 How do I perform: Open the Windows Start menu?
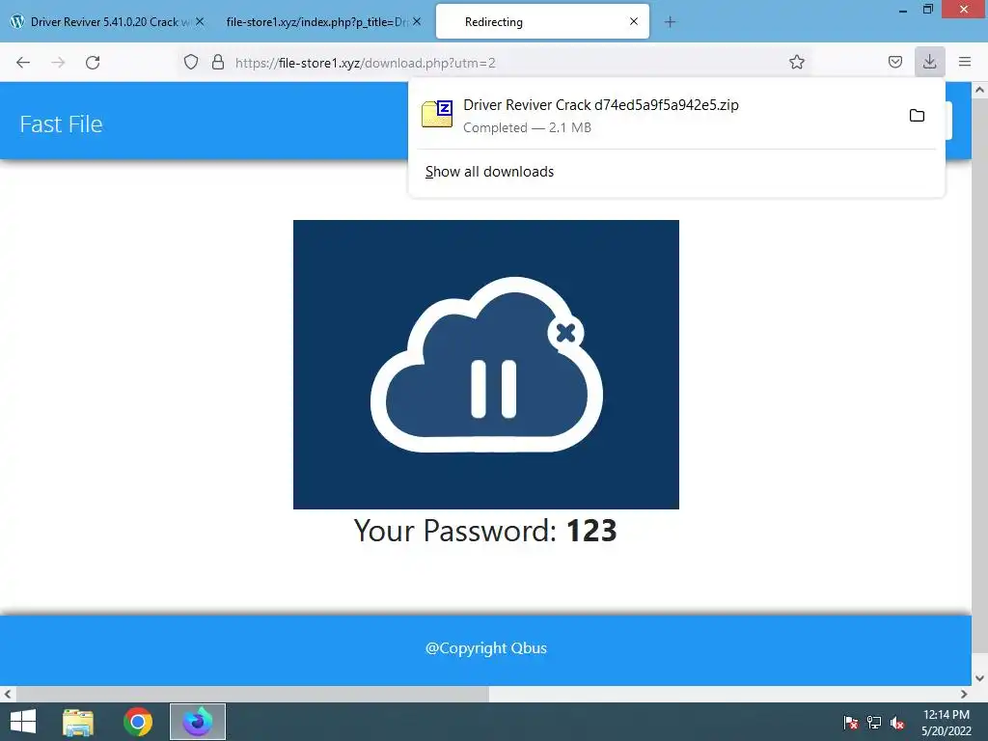pos(23,722)
